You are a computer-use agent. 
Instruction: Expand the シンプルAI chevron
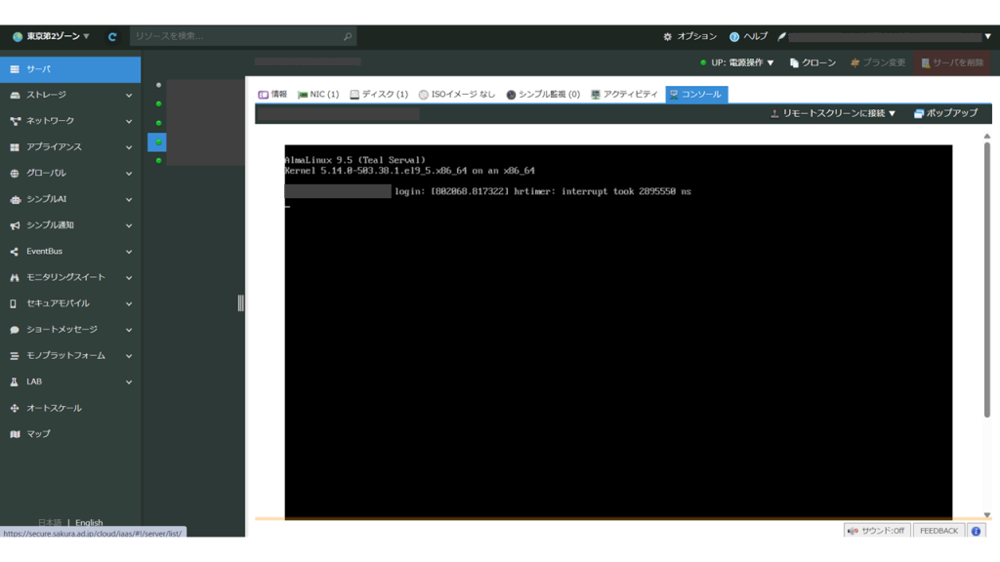tap(129, 200)
